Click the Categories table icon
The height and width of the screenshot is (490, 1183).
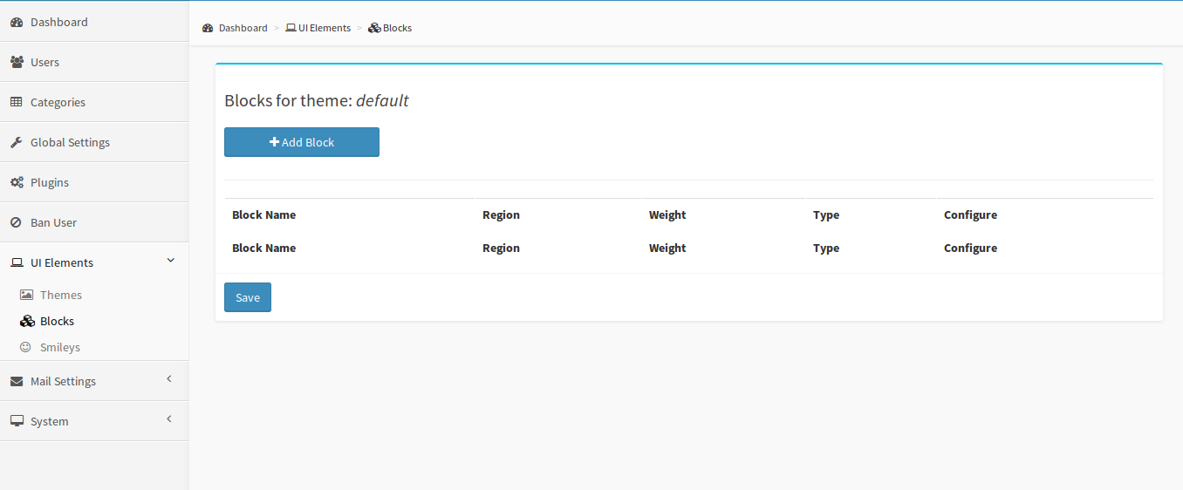point(17,102)
